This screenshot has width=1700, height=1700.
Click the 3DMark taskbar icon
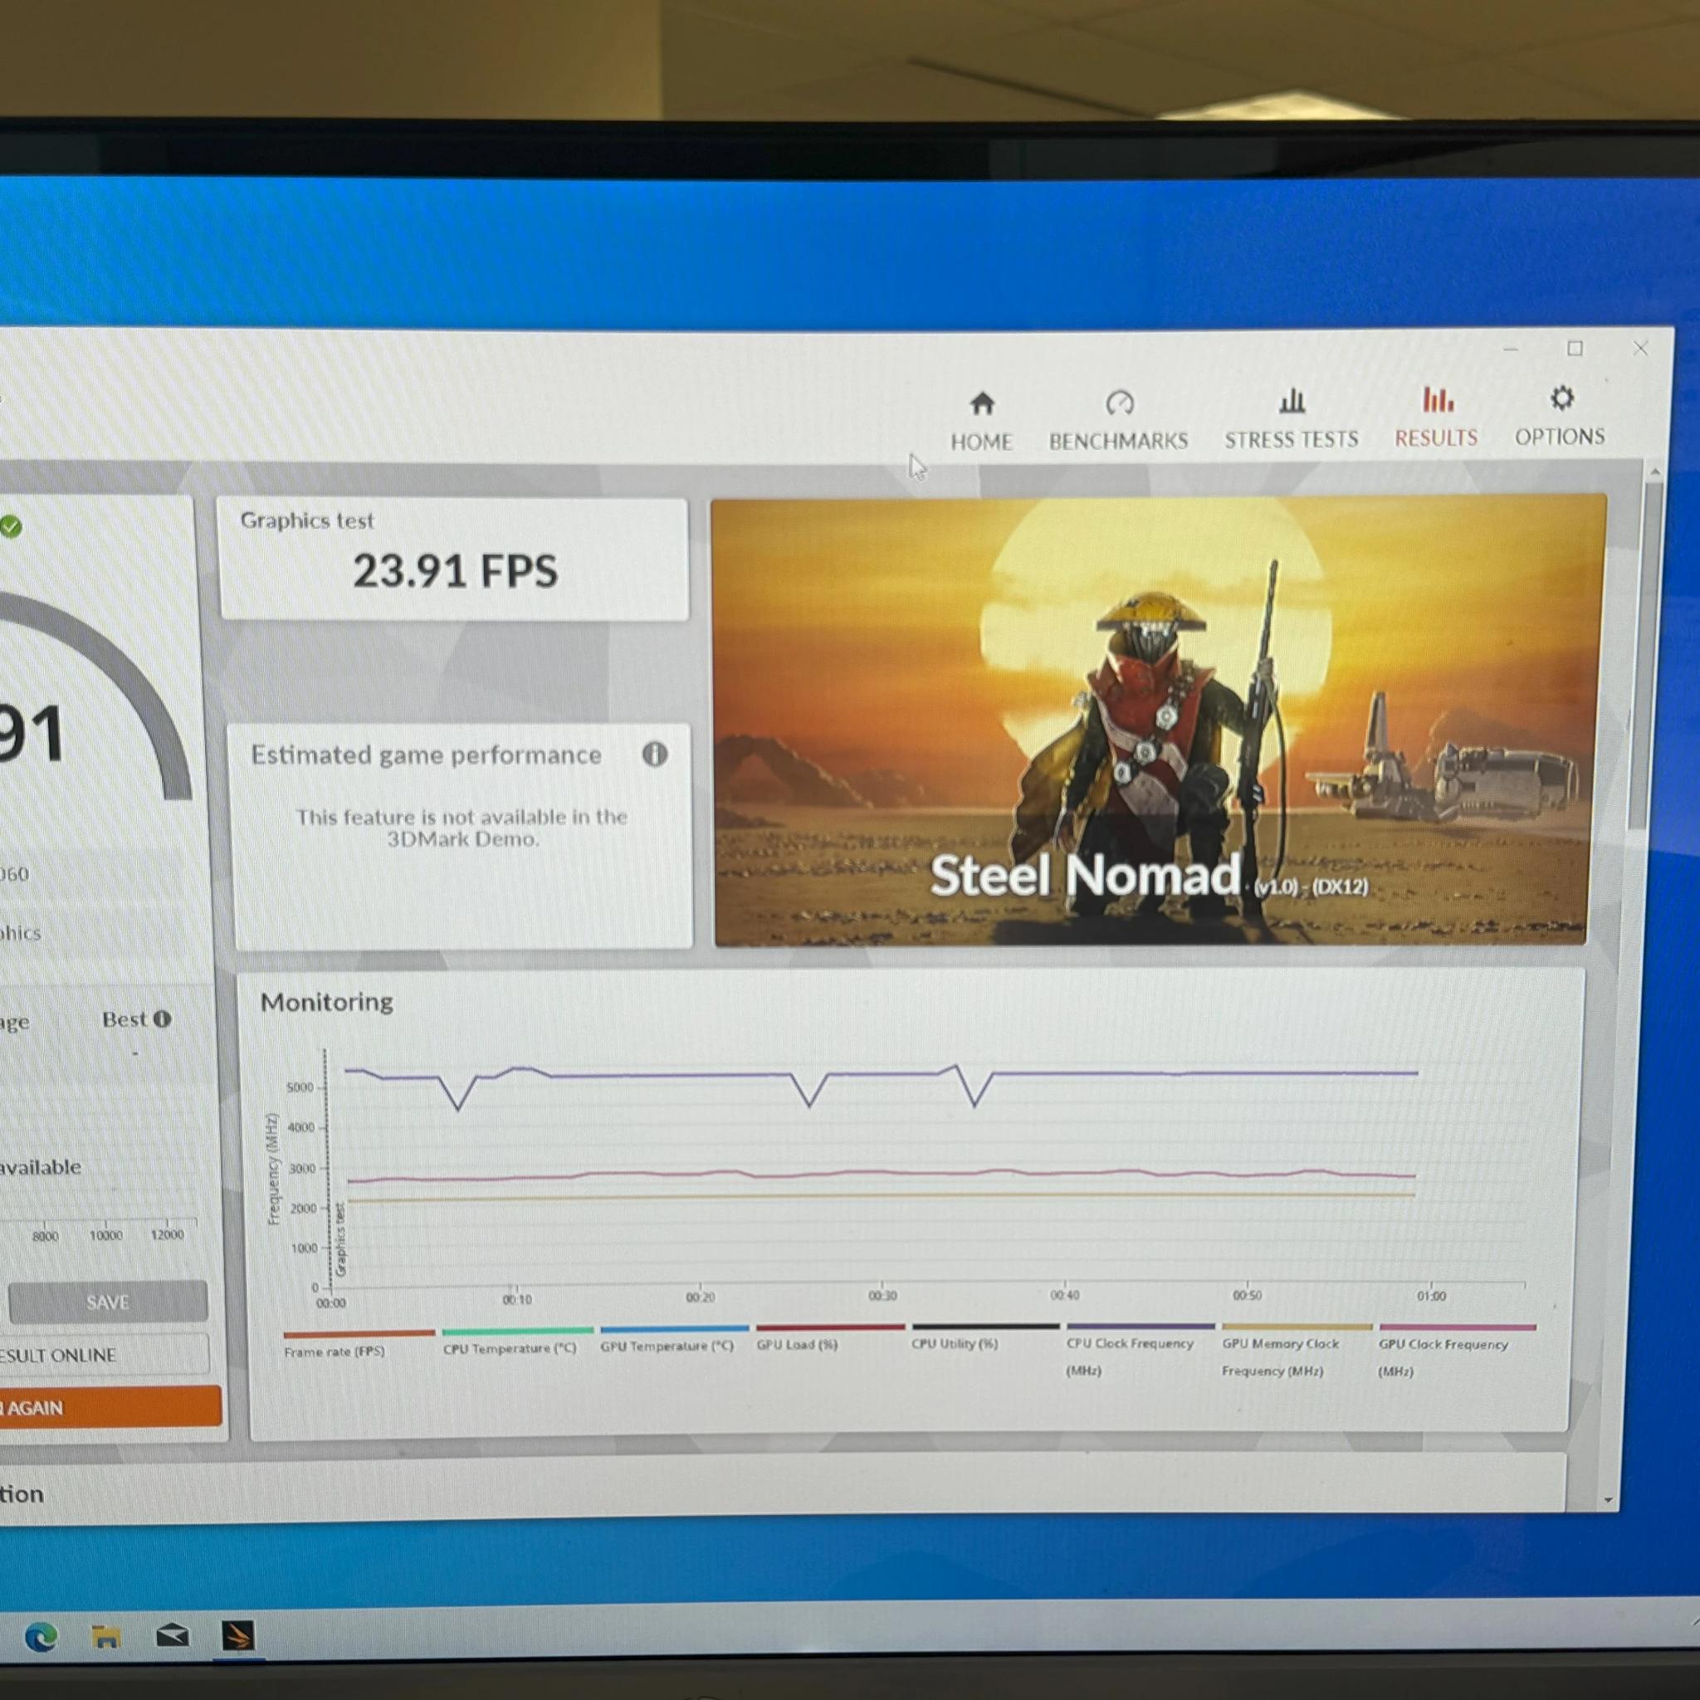pos(237,1635)
